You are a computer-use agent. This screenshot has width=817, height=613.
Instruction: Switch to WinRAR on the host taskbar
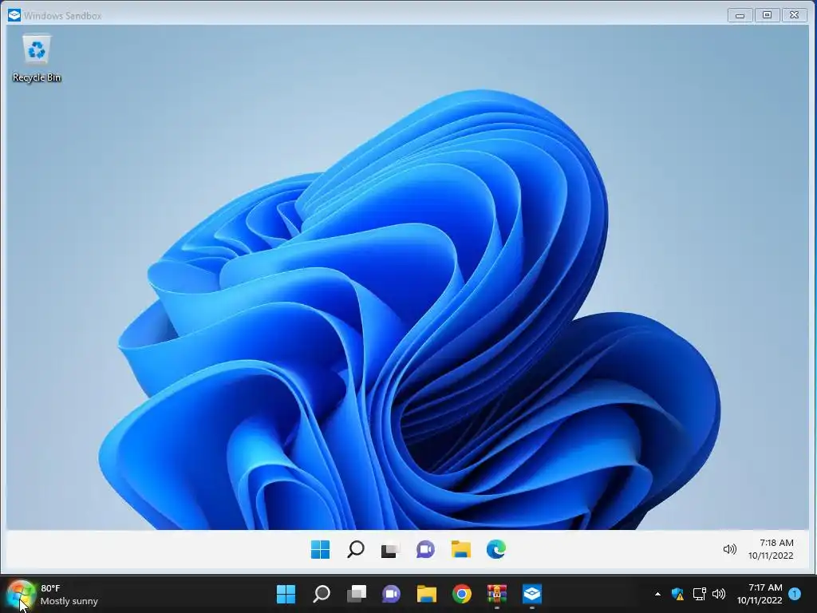(x=497, y=594)
